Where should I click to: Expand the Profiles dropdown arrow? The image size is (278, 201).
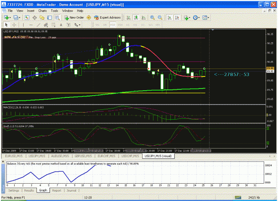19,17
